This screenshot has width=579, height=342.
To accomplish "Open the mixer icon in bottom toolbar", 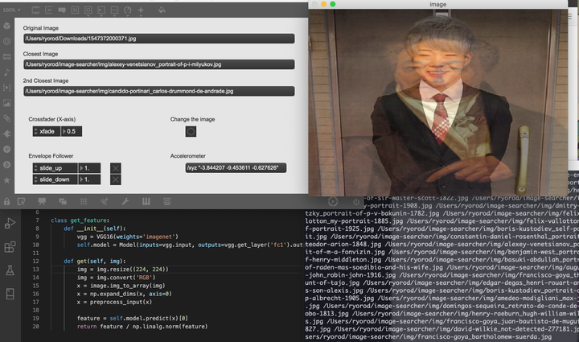I will tap(167, 201).
